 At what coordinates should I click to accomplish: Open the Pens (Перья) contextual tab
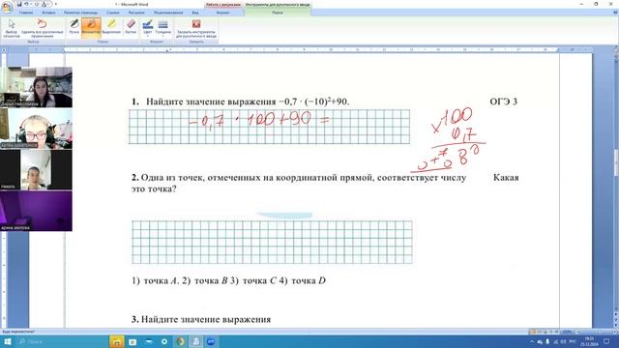(278, 13)
